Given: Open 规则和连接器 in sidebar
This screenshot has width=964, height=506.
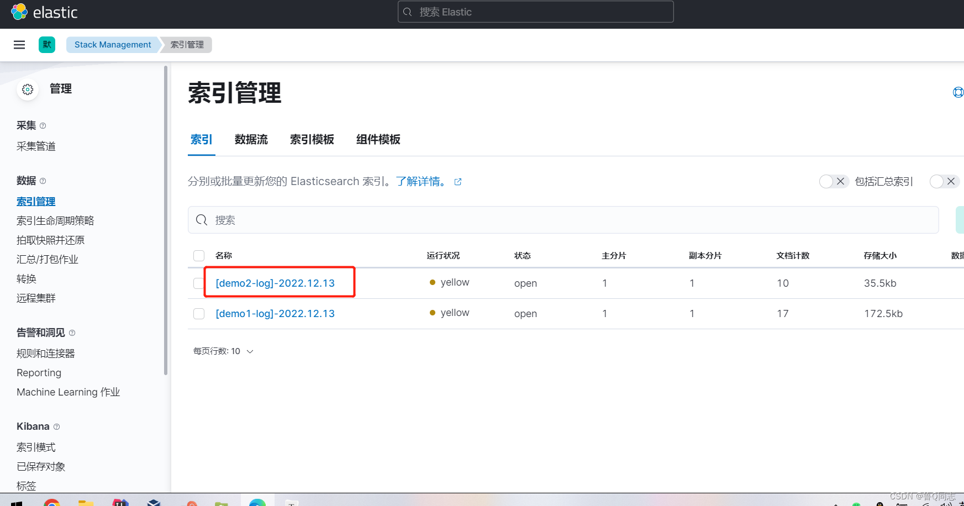Looking at the screenshot, I should point(46,354).
